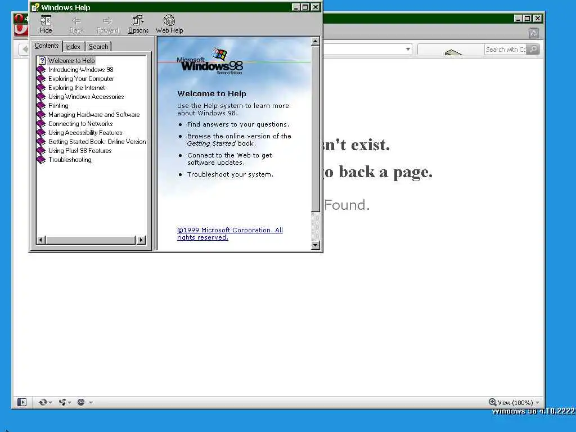Click left arrow of contents horizontal scrollbar
Viewport: 576px width, 432px height.
40,240
